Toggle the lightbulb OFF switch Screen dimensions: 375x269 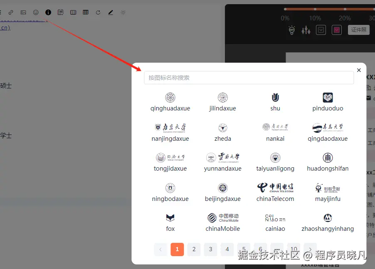[291, 29]
